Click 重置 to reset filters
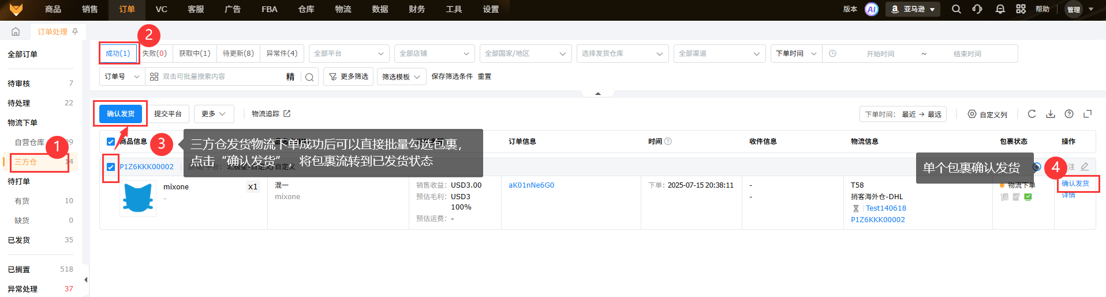 pyautogui.click(x=484, y=77)
